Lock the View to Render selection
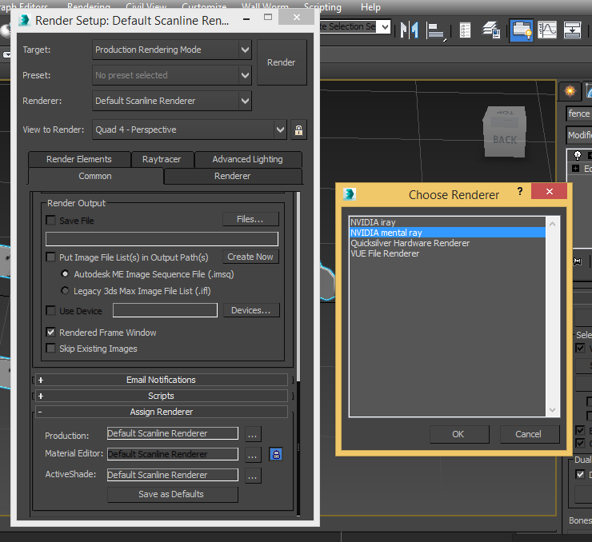This screenshot has height=542, width=592. point(298,130)
